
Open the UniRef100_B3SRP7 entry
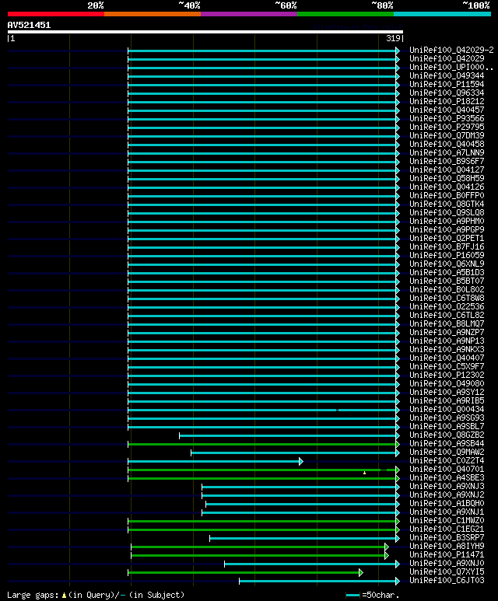coord(447,538)
